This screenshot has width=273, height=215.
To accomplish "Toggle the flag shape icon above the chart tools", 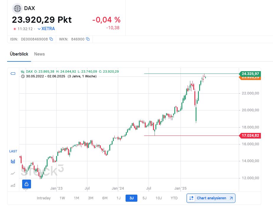I will pos(12,74).
